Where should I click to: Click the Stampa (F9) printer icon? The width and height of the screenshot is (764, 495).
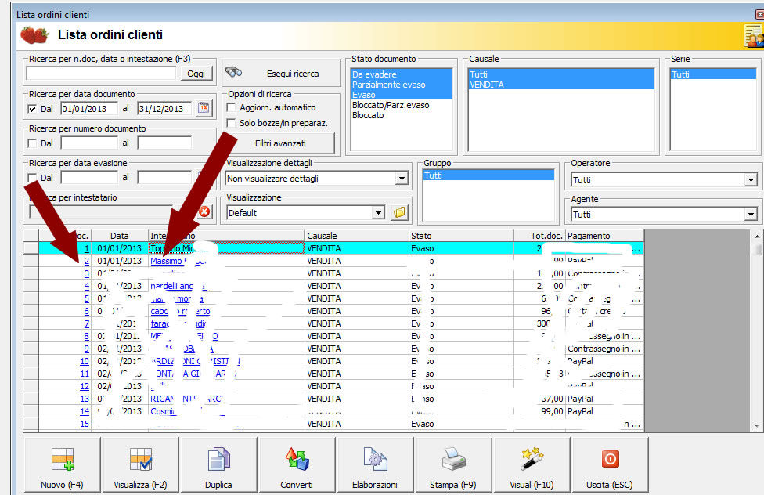453,464
